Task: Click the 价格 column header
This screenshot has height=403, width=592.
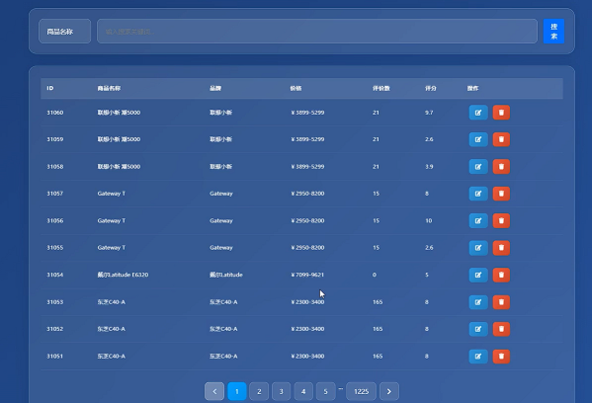Action: (296, 88)
